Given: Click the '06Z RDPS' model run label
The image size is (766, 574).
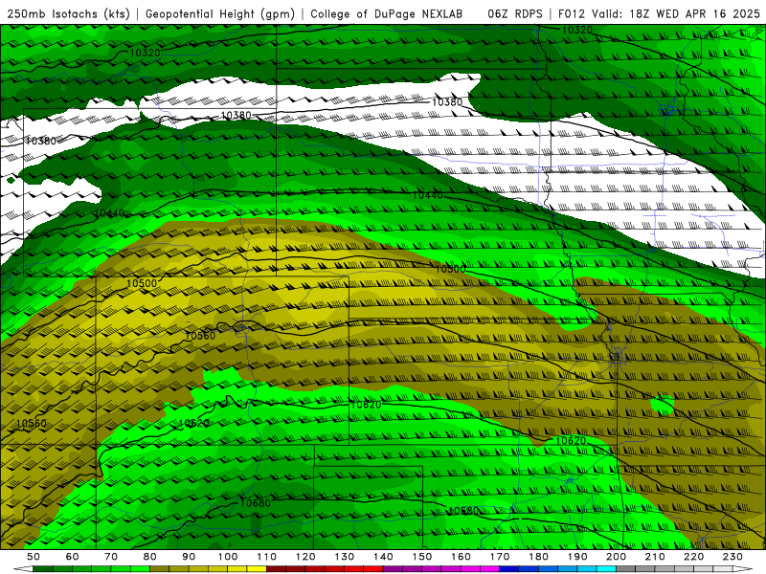Looking at the screenshot, I should [x=515, y=14].
